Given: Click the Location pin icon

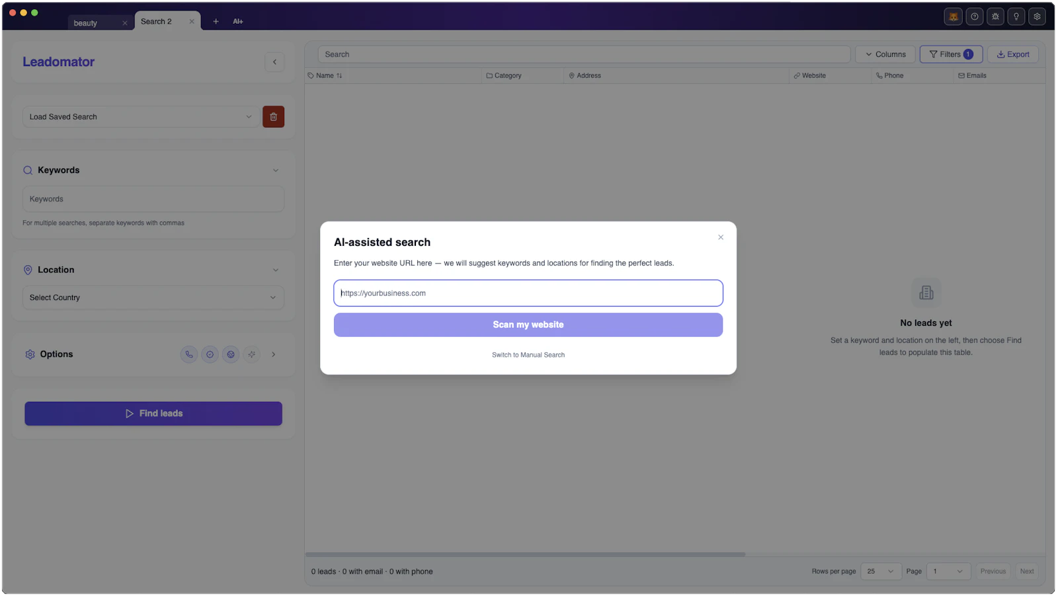Looking at the screenshot, I should (28, 270).
